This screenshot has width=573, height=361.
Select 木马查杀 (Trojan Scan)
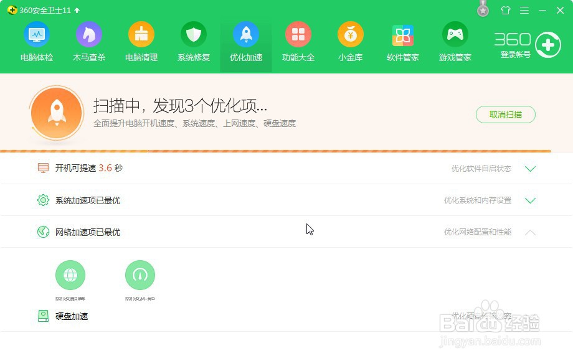pyautogui.click(x=89, y=42)
